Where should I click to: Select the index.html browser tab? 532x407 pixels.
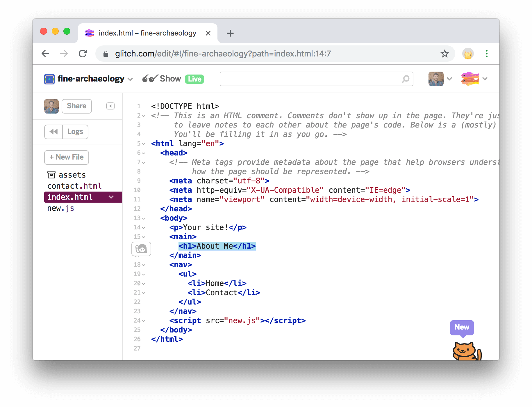click(147, 33)
